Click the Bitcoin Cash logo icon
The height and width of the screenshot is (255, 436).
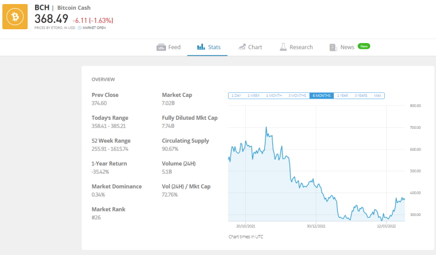pos(15,17)
